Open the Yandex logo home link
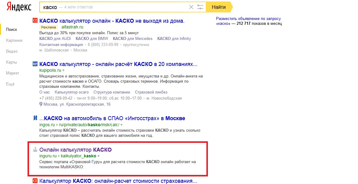Viewport: 358px width, 184px height. pos(19,7)
